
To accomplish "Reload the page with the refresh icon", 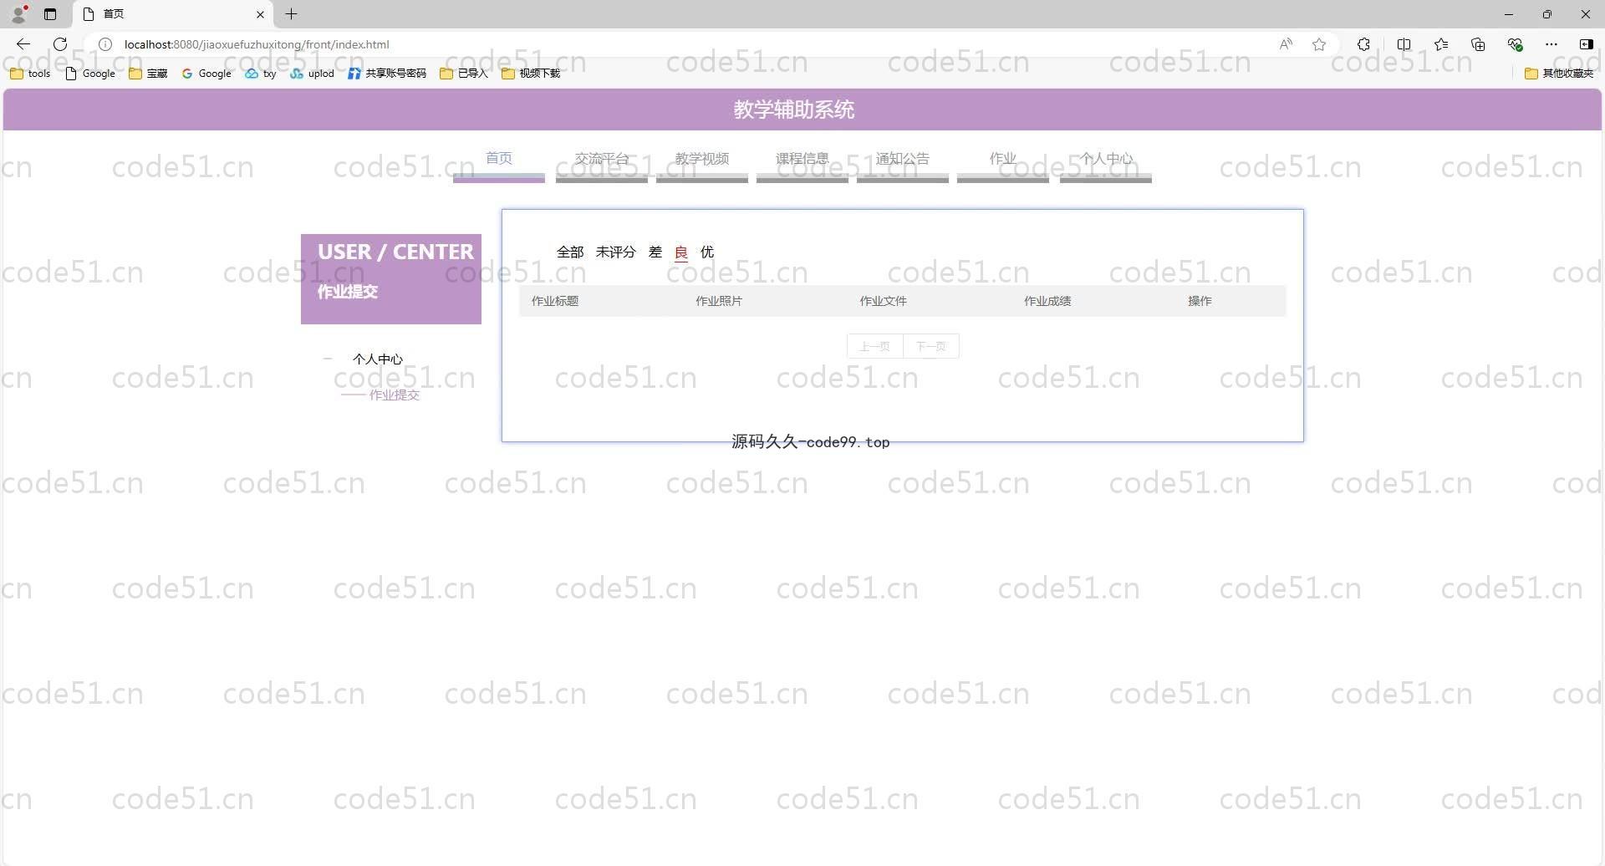I will (x=60, y=44).
